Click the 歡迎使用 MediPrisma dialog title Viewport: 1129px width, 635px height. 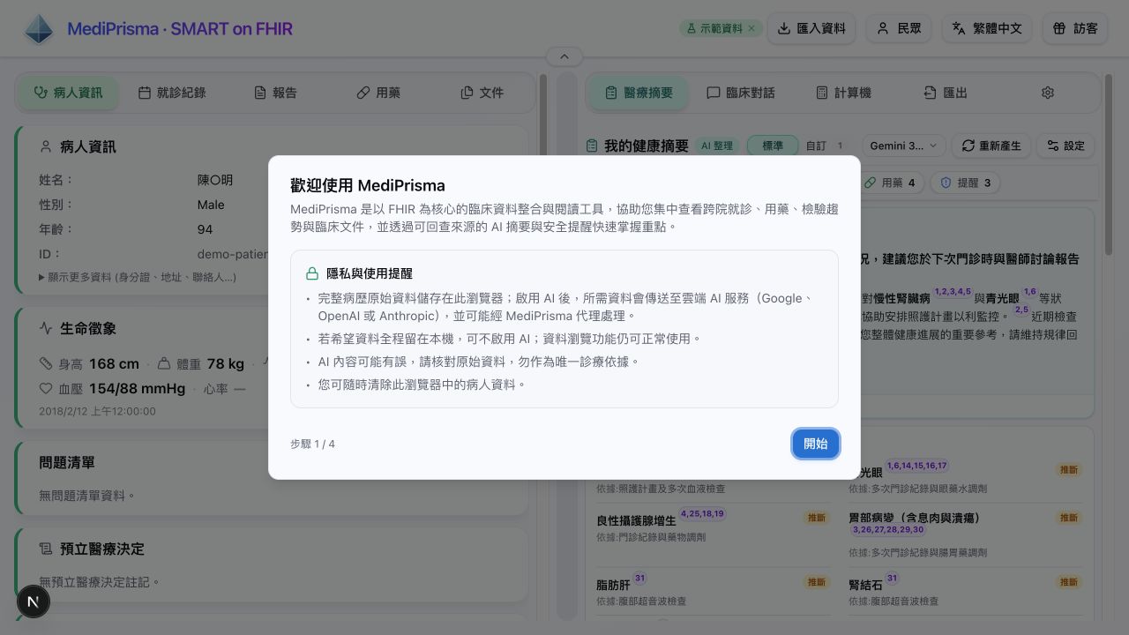[368, 185]
